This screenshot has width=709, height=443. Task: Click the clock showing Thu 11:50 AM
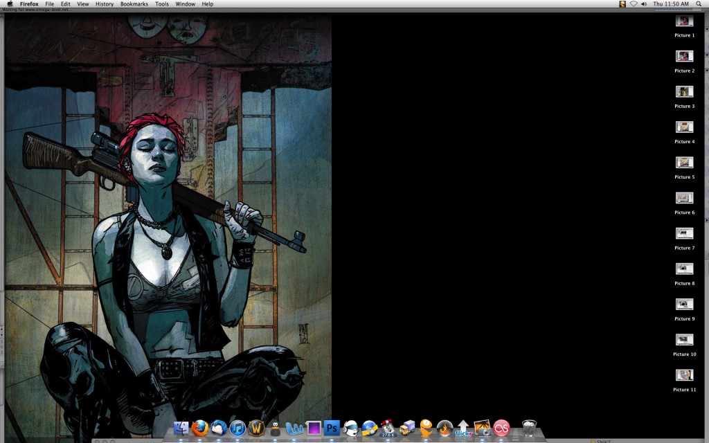coord(671,3)
